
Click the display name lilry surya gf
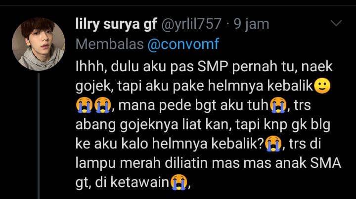(116, 24)
